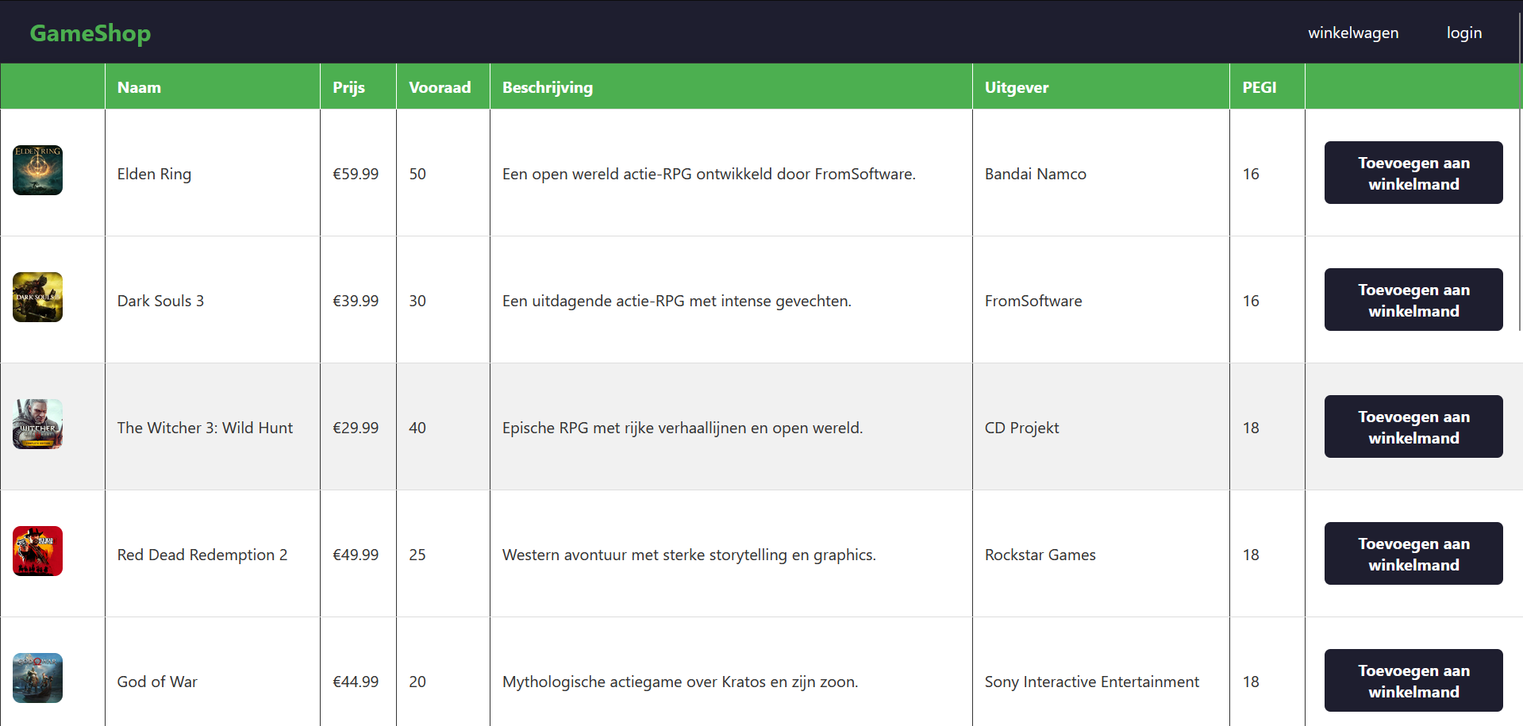Screen dimensions: 1523x726
Task: Click the stock value 20
Action: pyautogui.click(x=417, y=682)
